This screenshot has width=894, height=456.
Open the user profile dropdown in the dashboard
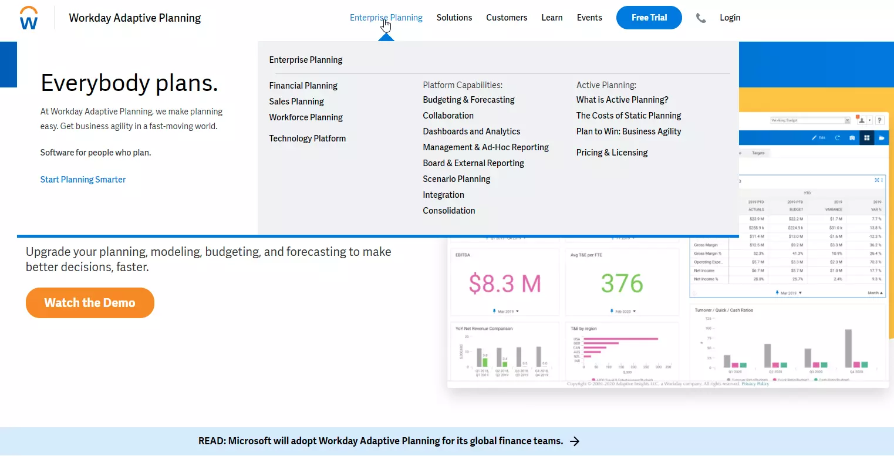pyautogui.click(x=864, y=120)
